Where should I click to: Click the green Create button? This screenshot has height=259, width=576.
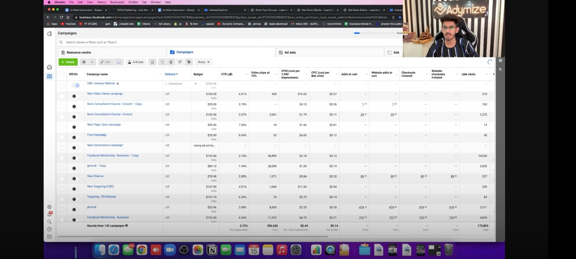[68, 62]
